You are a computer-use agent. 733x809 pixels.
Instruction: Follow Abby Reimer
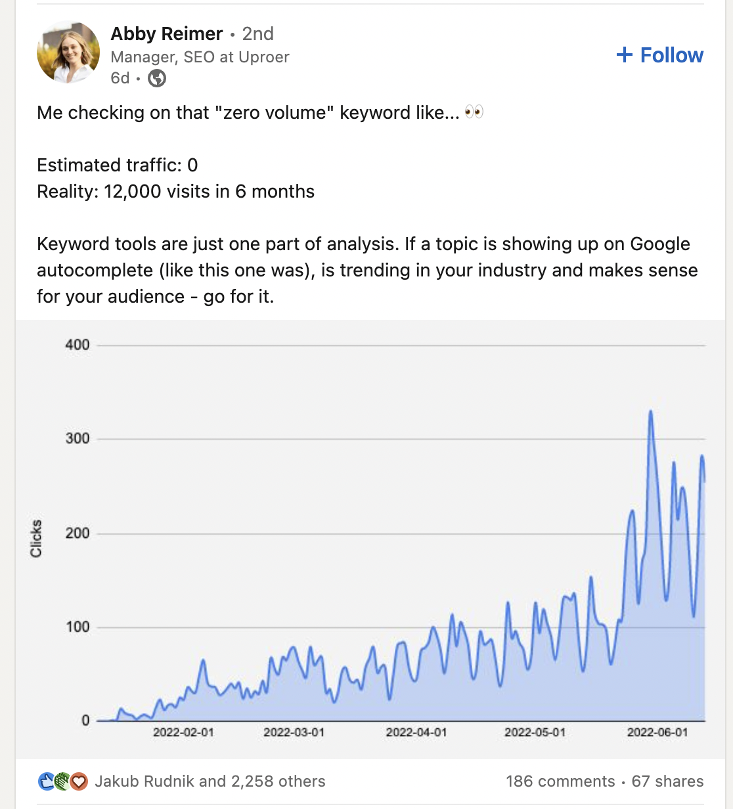coord(659,55)
